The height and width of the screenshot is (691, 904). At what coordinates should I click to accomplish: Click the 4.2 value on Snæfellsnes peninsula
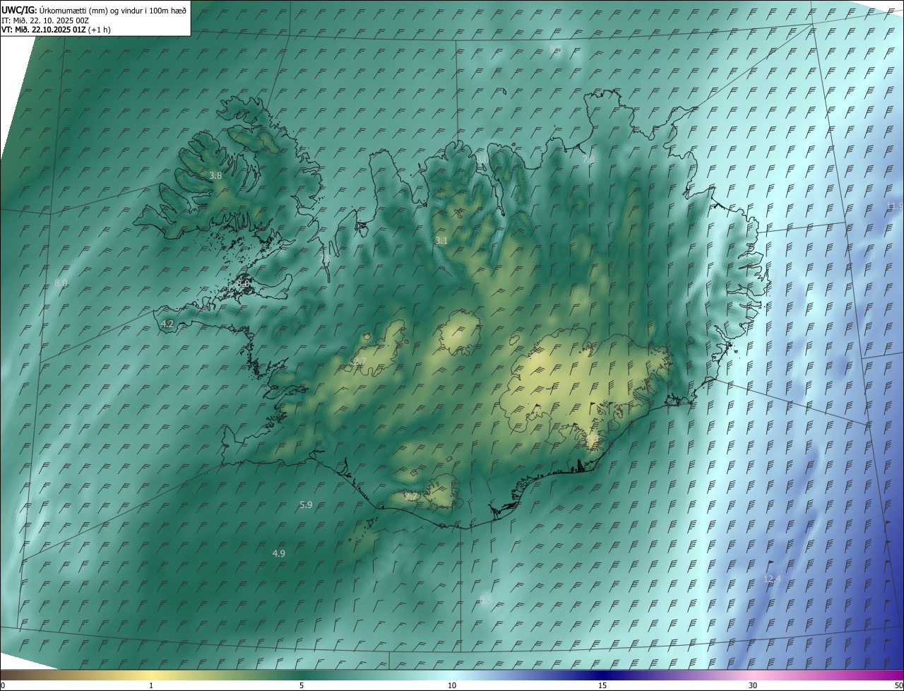(x=167, y=324)
